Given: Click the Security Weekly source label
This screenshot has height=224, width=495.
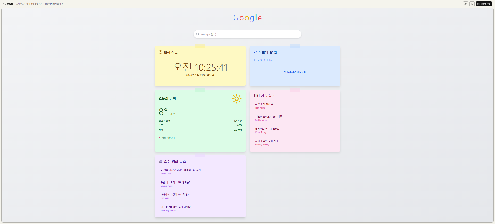Looking at the screenshot, I should (x=262, y=145).
